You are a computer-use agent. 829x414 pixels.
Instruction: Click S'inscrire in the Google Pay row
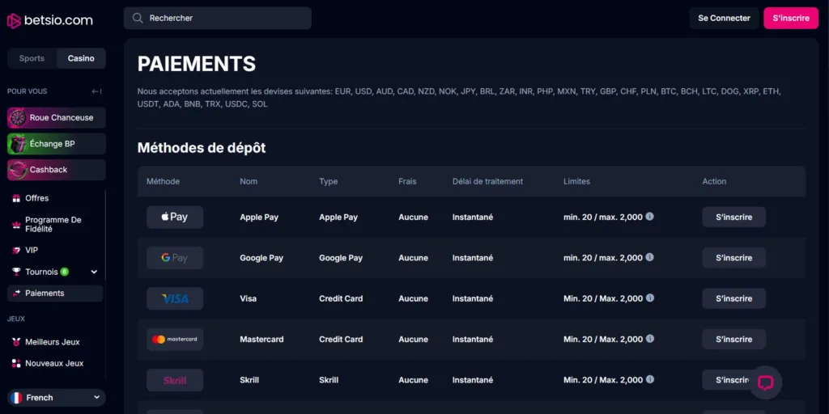click(733, 258)
